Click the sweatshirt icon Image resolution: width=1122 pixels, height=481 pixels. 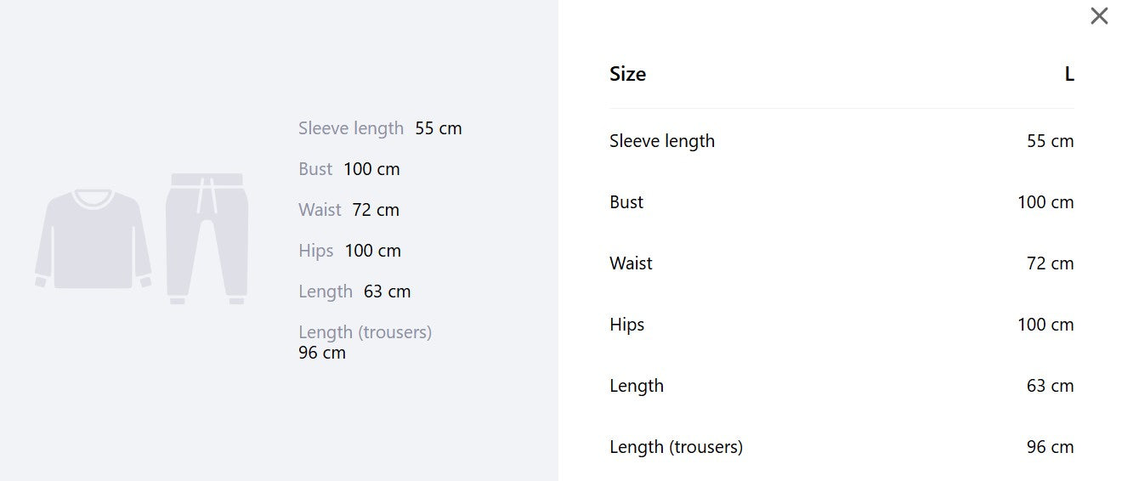(93, 240)
